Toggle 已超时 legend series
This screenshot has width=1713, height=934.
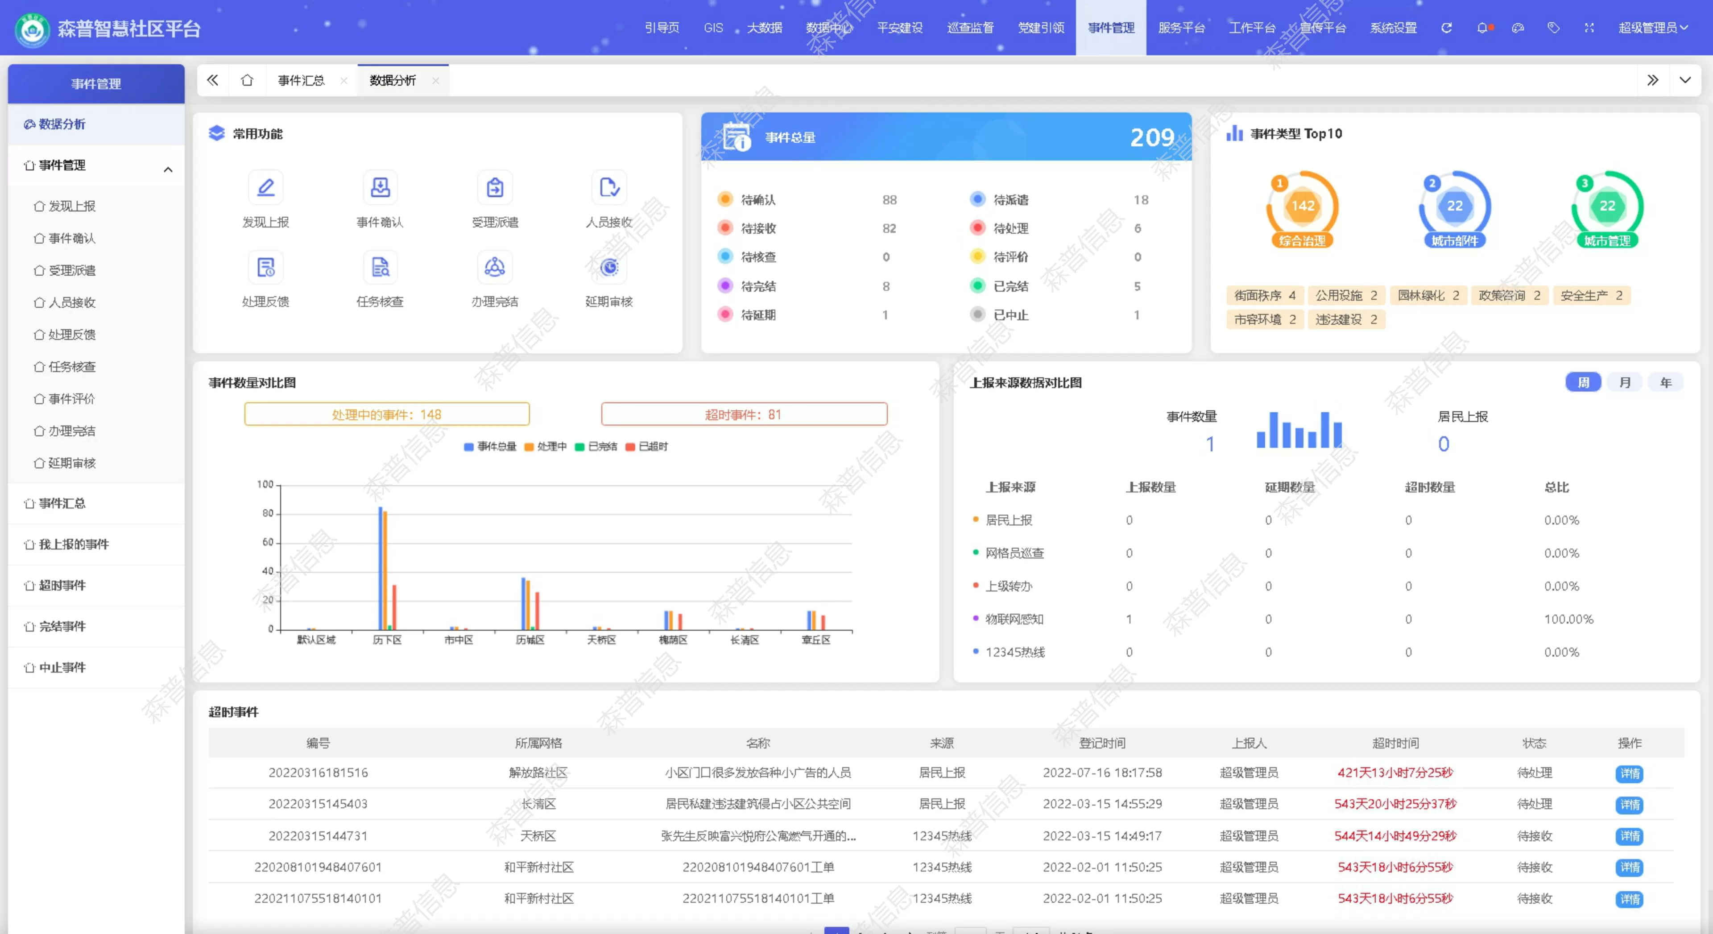click(x=647, y=447)
